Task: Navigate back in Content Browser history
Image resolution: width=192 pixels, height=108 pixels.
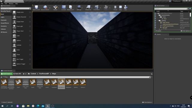Action: click(24, 74)
